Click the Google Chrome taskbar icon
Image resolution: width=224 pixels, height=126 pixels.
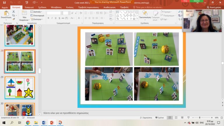[x=28, y=123]
